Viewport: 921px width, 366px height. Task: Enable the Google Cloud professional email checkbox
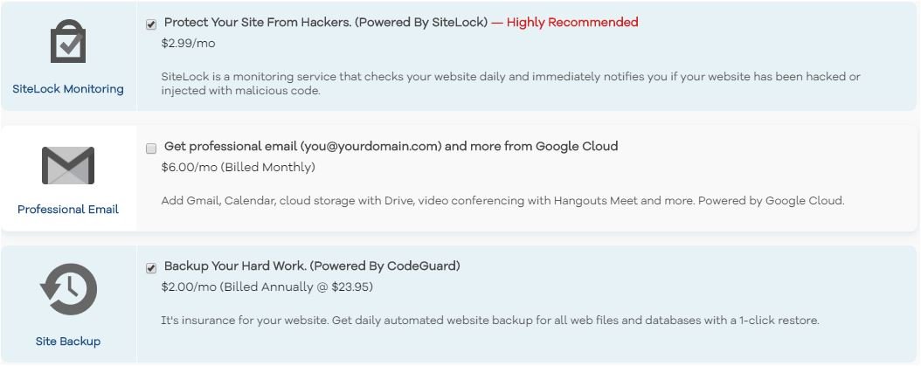point(151,148)
